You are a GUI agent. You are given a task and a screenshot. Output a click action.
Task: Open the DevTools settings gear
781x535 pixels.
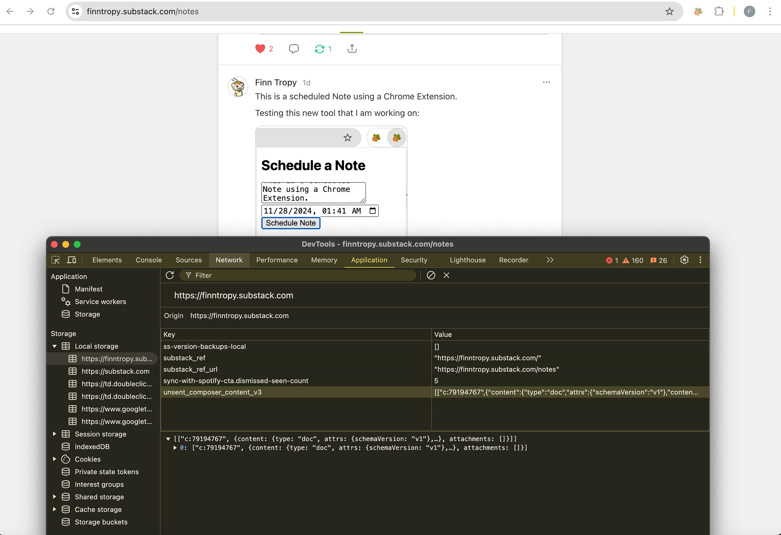685,260
